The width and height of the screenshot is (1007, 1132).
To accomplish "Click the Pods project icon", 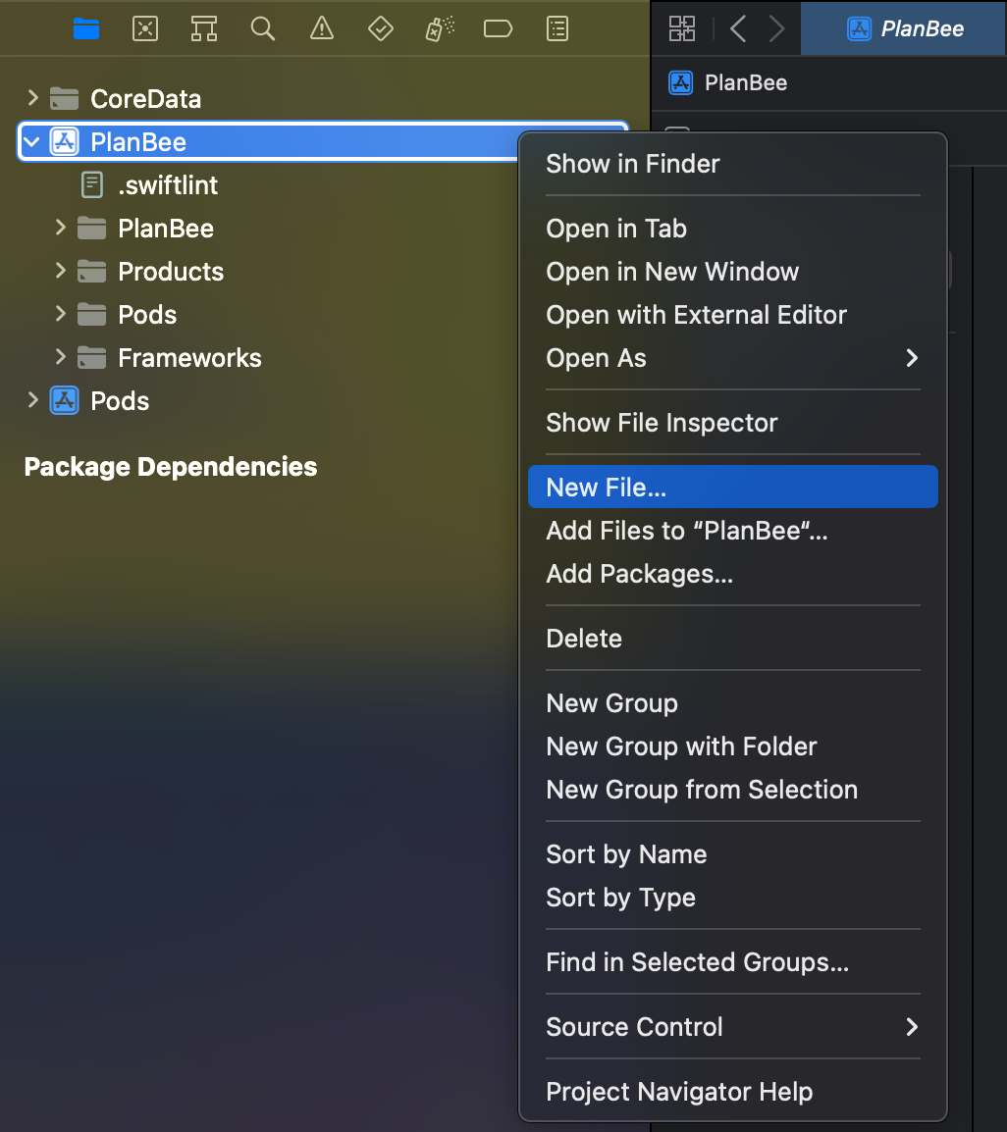I will 65,400.
